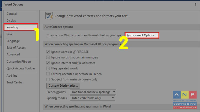Click 'When correcting spelling and grammar in Word' heading
The width and height of the screenshot is (200, 112).
pos(77,107)
